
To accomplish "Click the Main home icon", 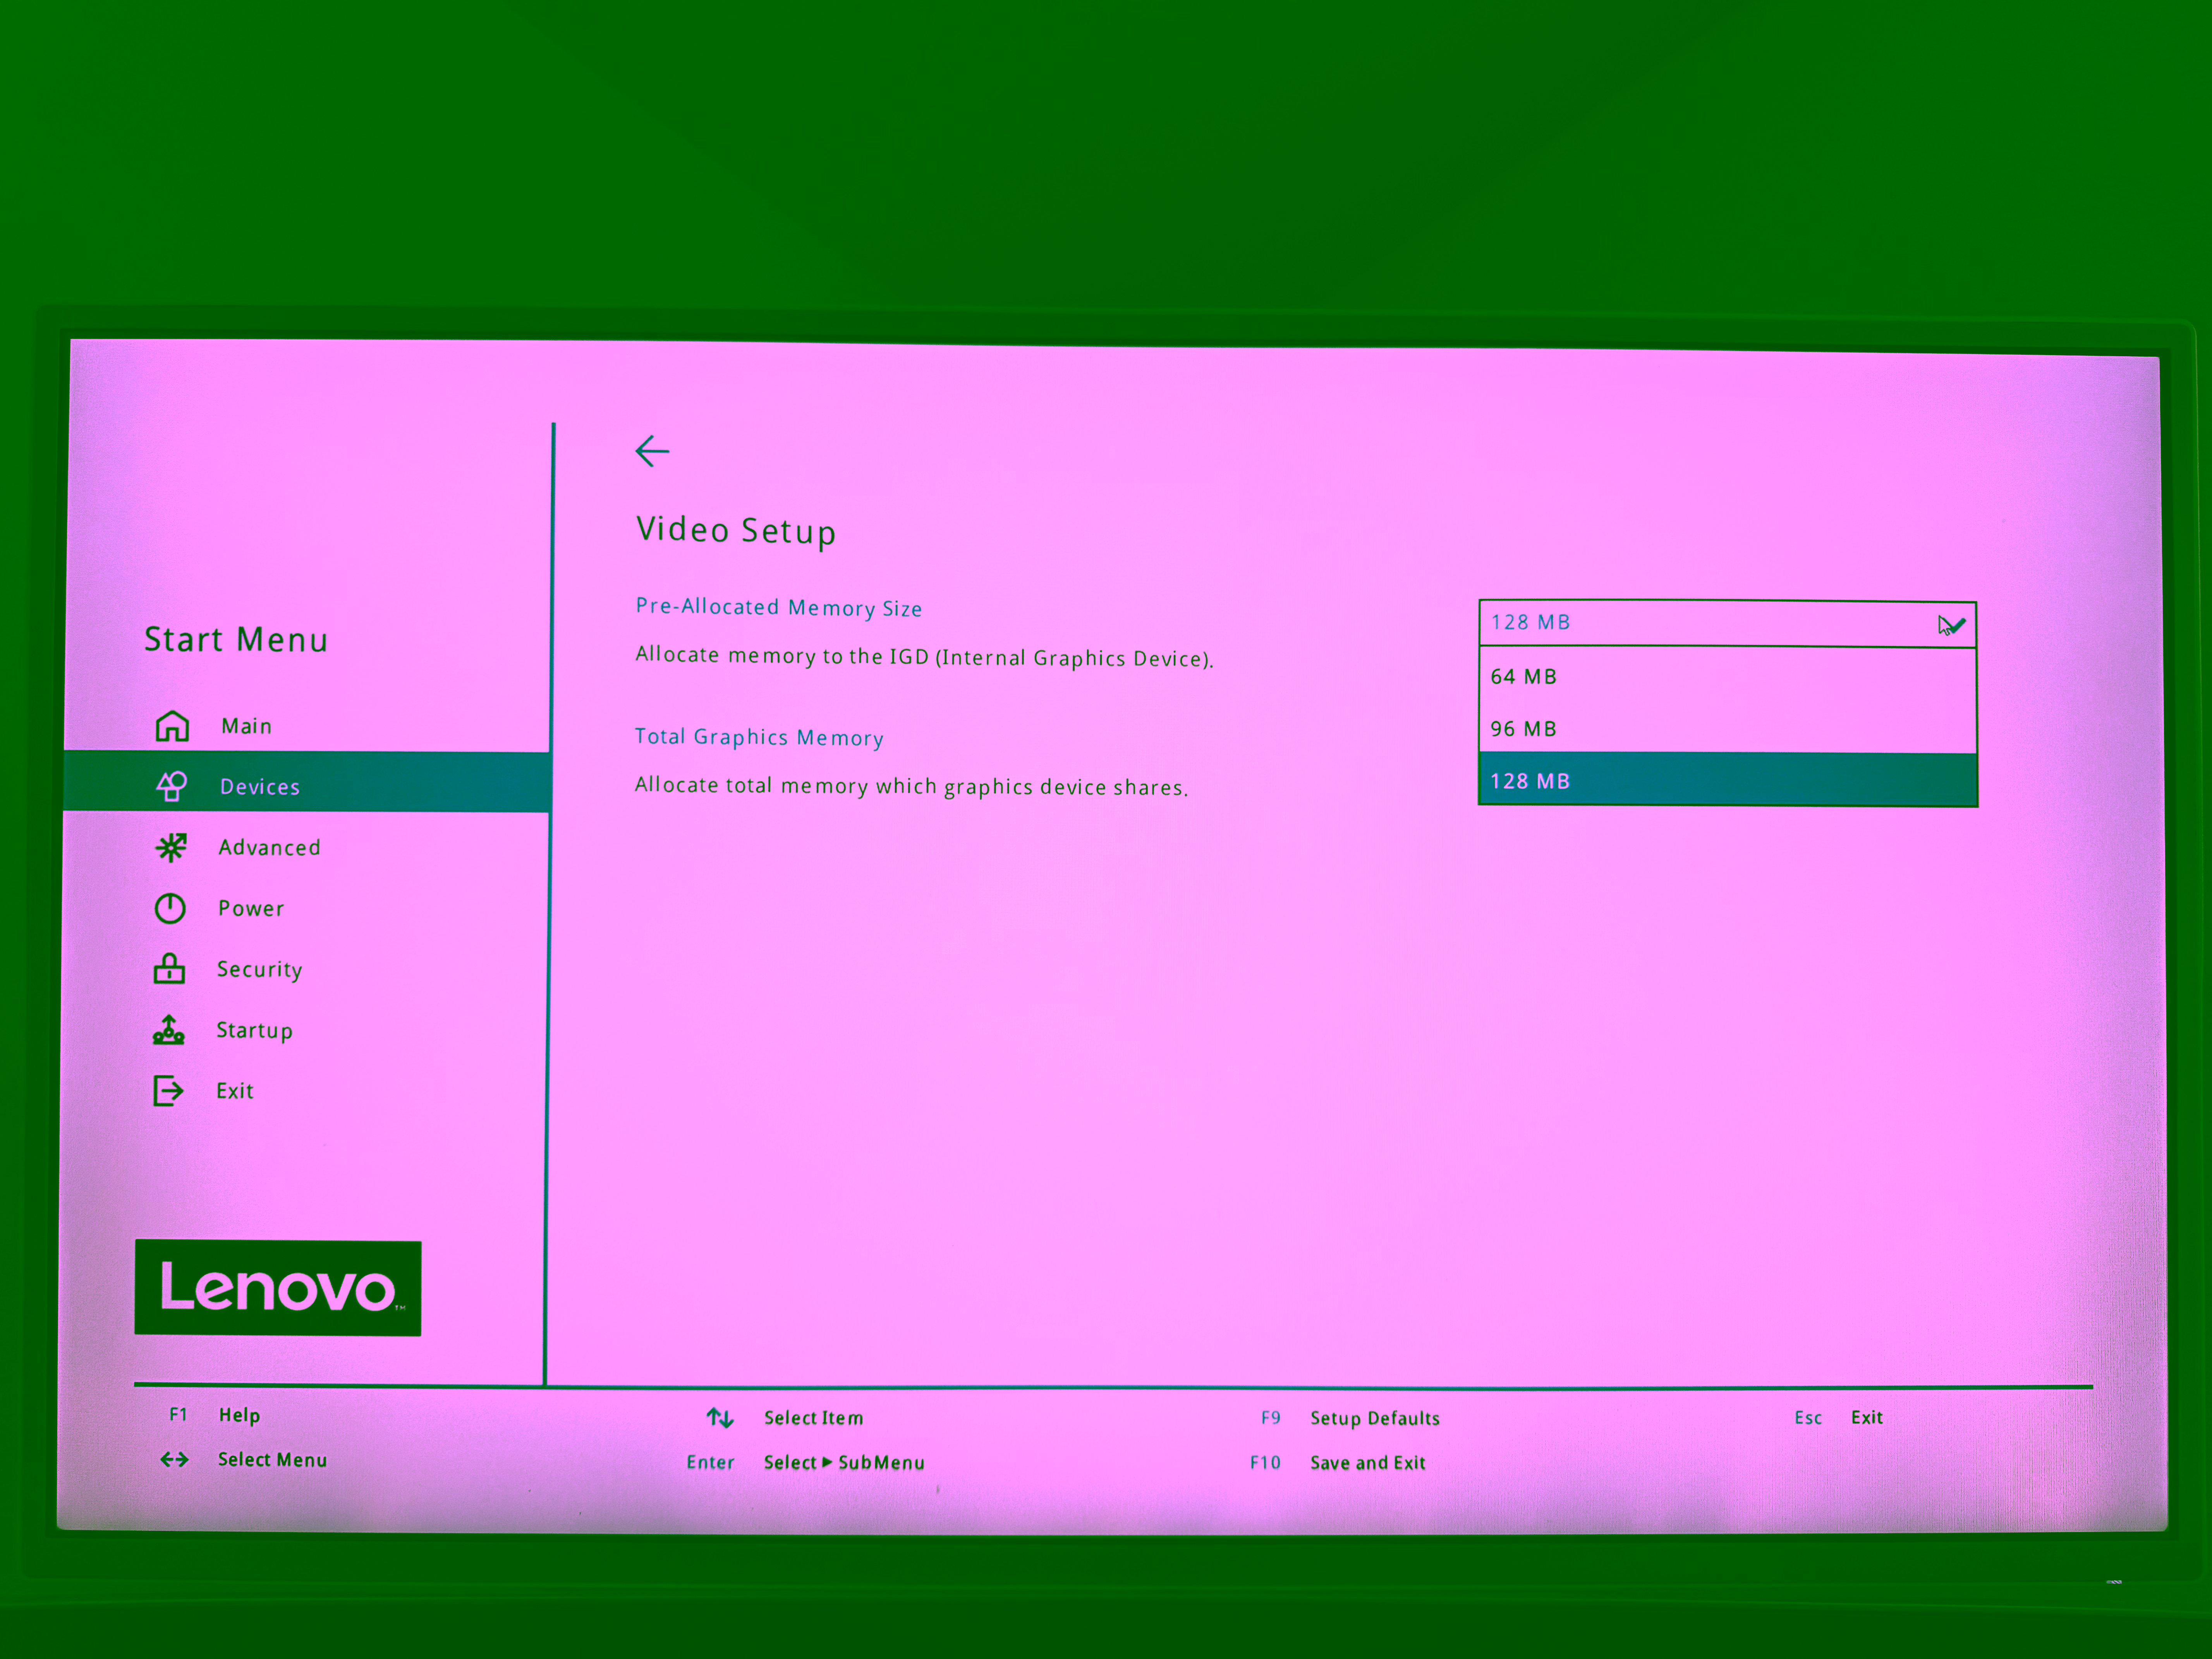I will click(172, 726).
